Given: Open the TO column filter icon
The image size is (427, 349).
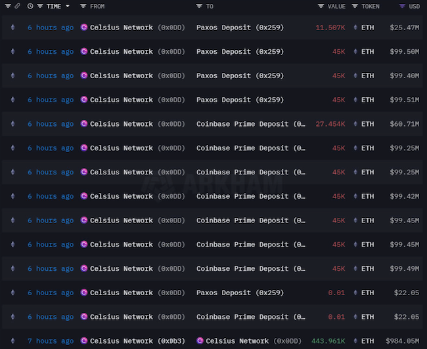Looking at the screenshot, I should point(199,6).
